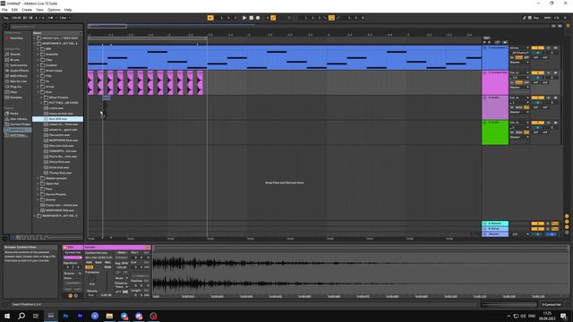
Task: Select Clips category in browser
Action: tap(12, 92)
